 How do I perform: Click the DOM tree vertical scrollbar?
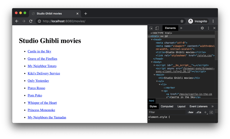tap(216, 45)
